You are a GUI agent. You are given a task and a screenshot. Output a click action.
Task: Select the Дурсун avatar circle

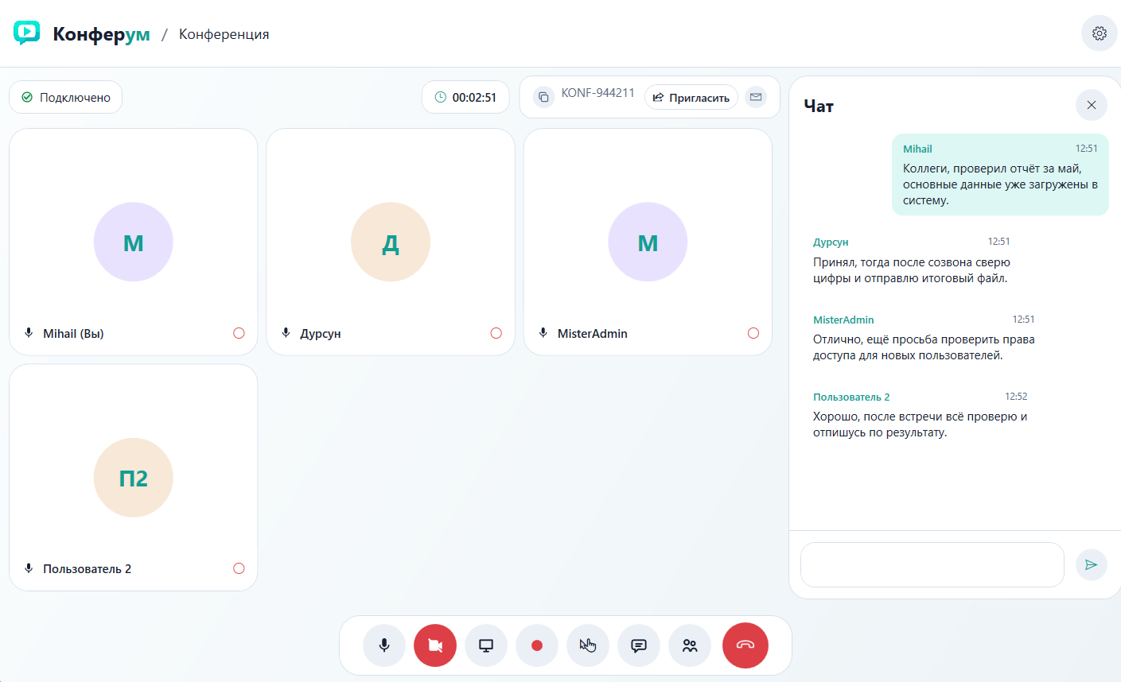[x=391, y=242]
